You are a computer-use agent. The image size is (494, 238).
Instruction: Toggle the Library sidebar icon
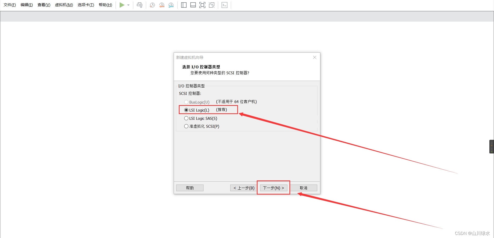click(x=184, y=5)
